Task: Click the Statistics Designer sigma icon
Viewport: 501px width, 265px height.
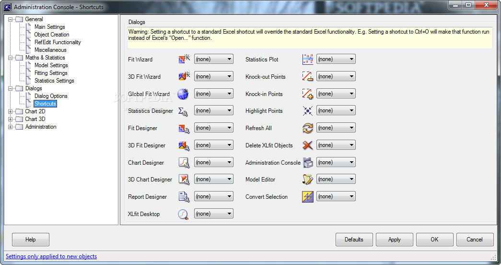Action: coord(183,111)
